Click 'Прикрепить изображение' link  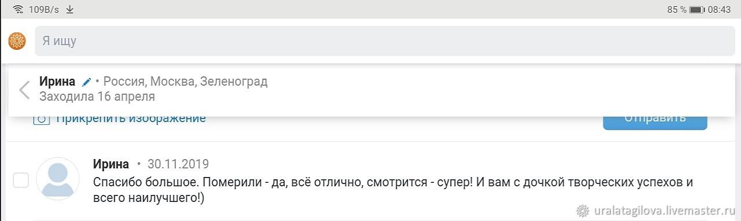[x=131, y=119]
